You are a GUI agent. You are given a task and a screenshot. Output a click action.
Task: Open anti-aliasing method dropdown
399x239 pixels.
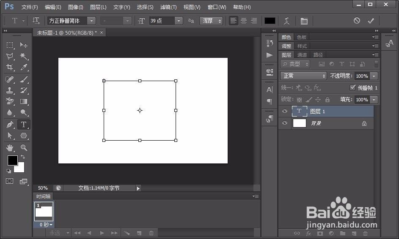pos(211,21)
